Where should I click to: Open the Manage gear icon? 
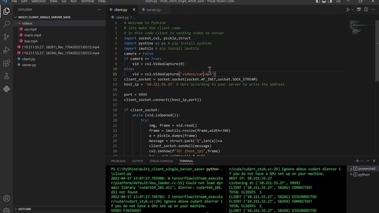[x=7, y=210]
